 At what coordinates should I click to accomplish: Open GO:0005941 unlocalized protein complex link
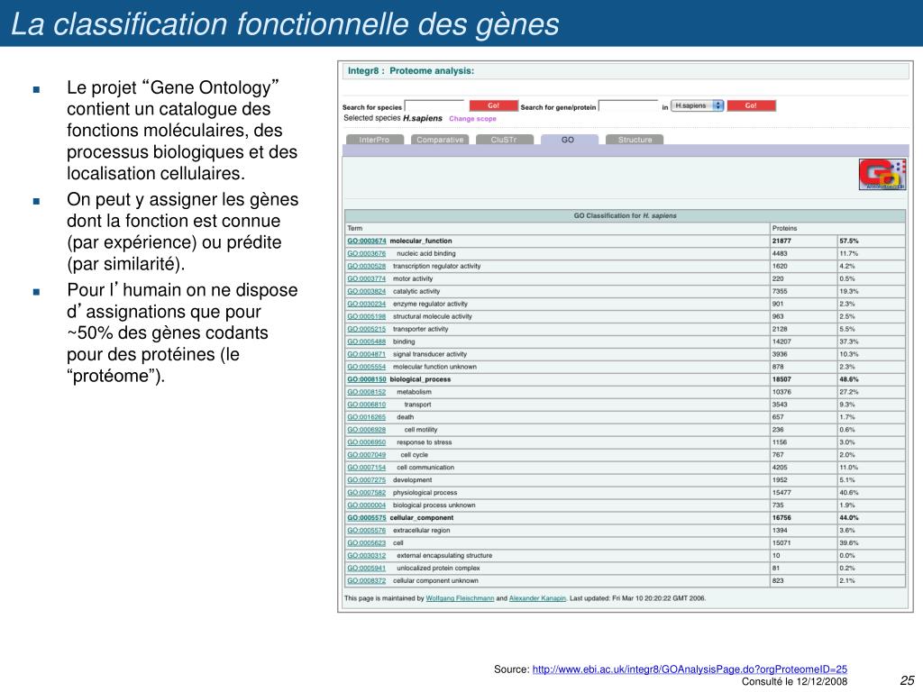[367, 569]
